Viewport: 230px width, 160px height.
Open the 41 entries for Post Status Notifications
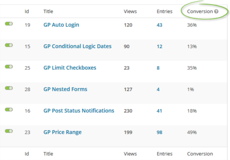(159, 111)
